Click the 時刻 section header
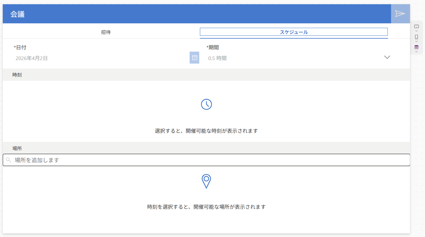 pos(17,75)
